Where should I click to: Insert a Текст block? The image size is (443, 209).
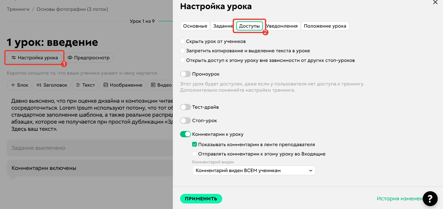tap(85, 85)
